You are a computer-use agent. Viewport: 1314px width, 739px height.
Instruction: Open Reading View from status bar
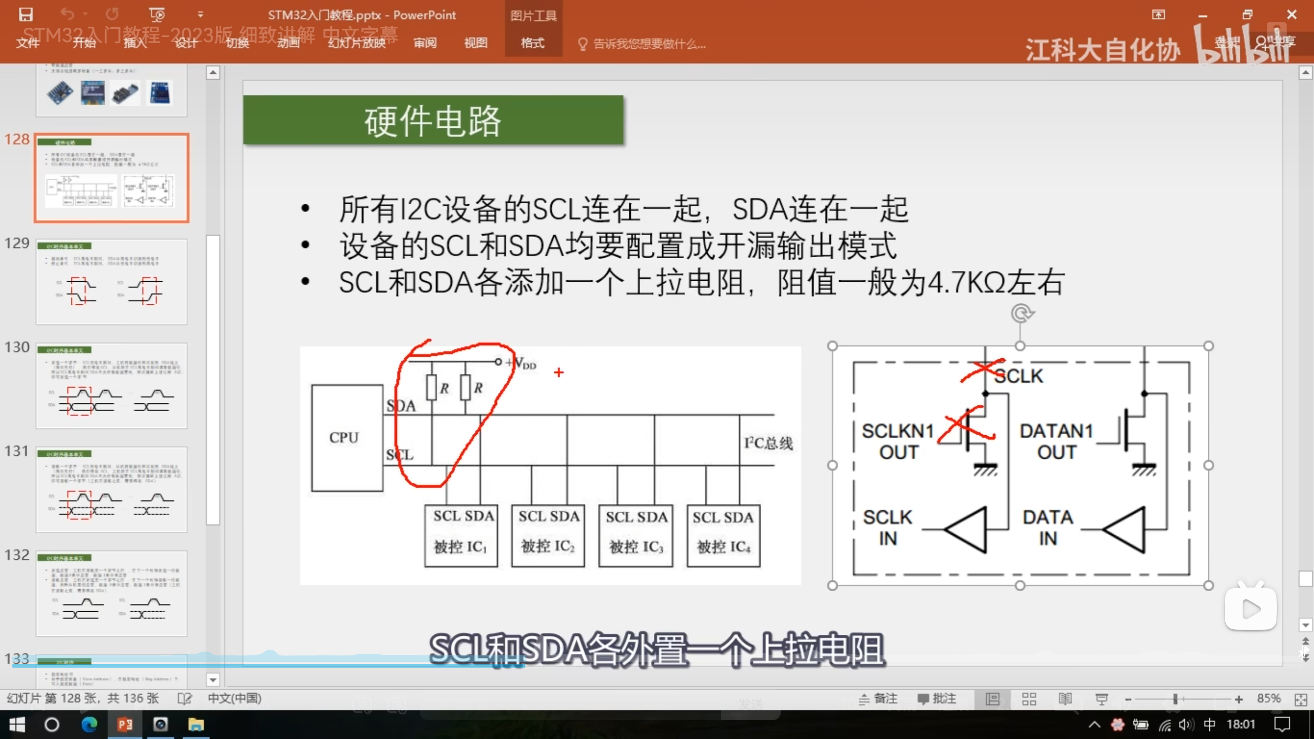pos(1065,699)
